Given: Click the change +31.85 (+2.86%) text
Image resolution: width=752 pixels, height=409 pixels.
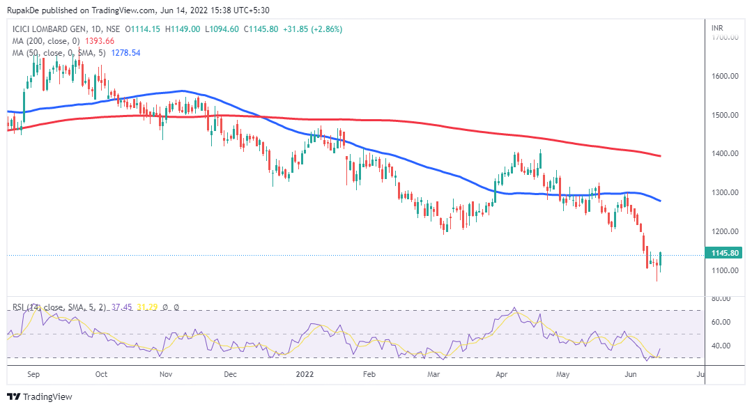Looking at the screenshot, I should point(313,29).
